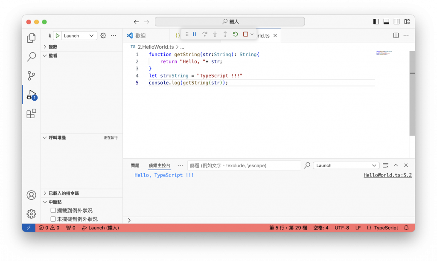Change the LF end-of-line setting
The height and width of the screenshot is (261, 437).
pyautogui.click(x=358, y=228)
